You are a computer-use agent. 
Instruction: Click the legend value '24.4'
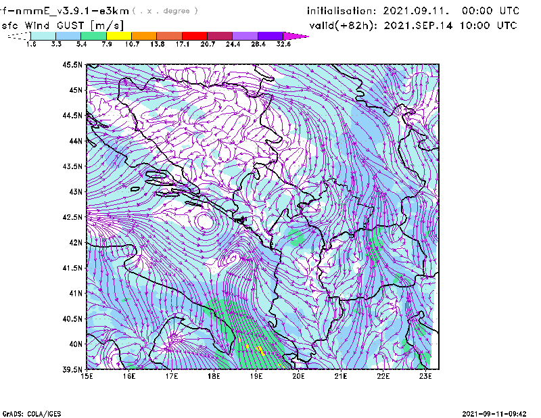point(233,44)
